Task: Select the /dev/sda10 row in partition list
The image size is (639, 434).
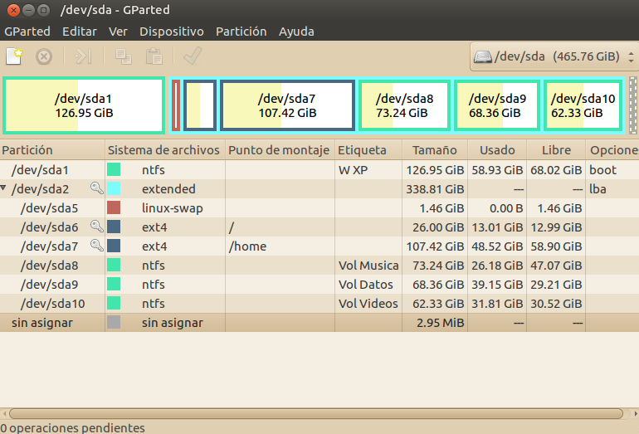Action: (319, 304)
